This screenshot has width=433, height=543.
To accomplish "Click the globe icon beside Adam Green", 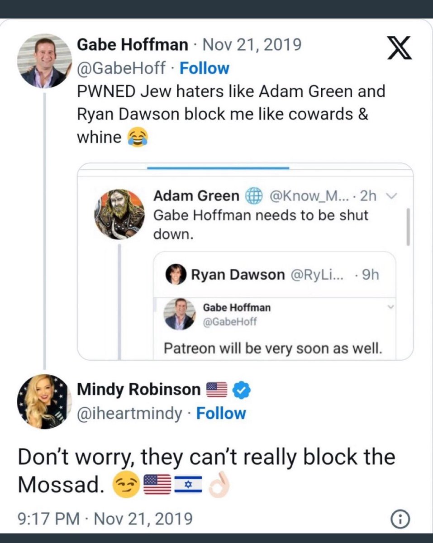I will tap(254, 195).
